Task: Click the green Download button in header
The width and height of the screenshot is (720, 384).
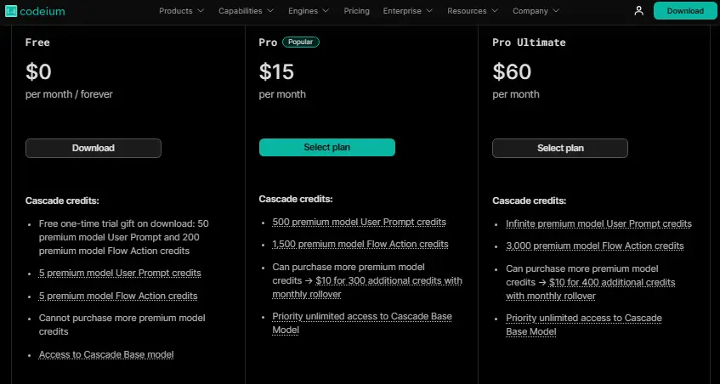Action: pos(684,11)
